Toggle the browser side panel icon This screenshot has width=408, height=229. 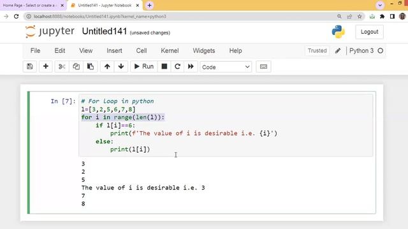392,17
